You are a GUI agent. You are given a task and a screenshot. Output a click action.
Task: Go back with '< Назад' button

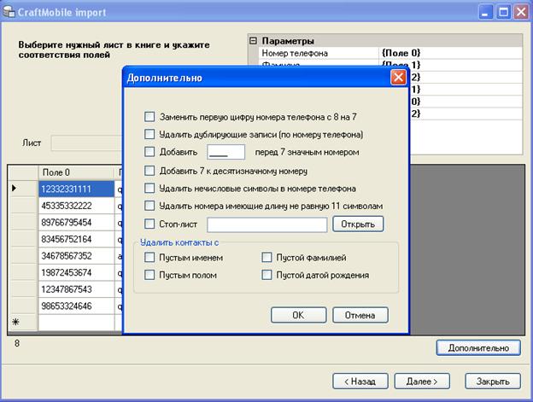(360, 382)
